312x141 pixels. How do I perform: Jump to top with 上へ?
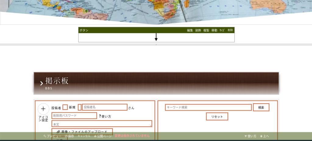pos(264,136)
